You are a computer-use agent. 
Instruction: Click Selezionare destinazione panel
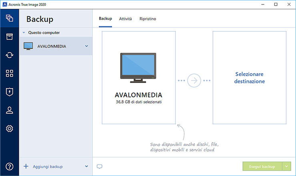tap(250, 77)
